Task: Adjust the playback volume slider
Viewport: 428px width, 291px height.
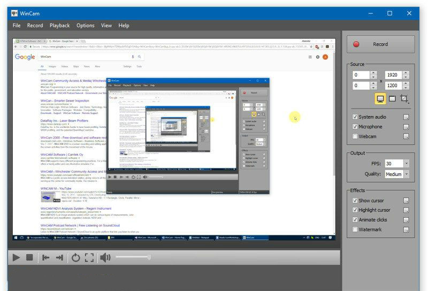Action: point(133,257)
